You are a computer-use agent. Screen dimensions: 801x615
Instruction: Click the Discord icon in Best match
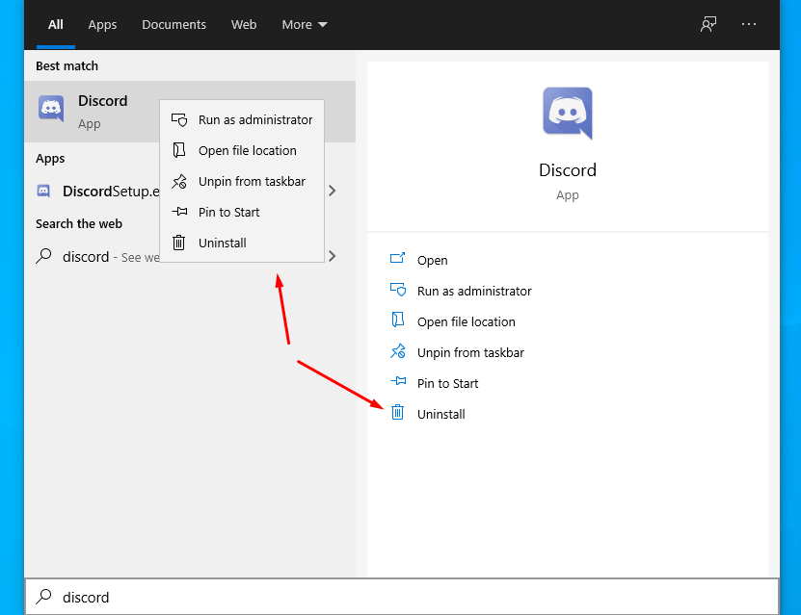pos(51,108)
